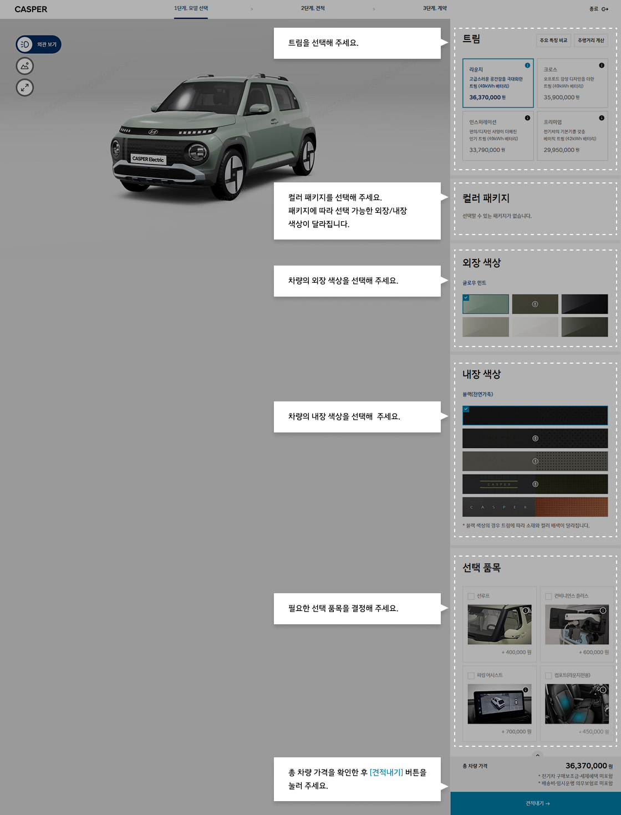Open info icon on 선루프 image

(x=526, y=610)
